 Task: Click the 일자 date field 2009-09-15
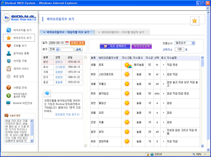(x=57, y=43)
